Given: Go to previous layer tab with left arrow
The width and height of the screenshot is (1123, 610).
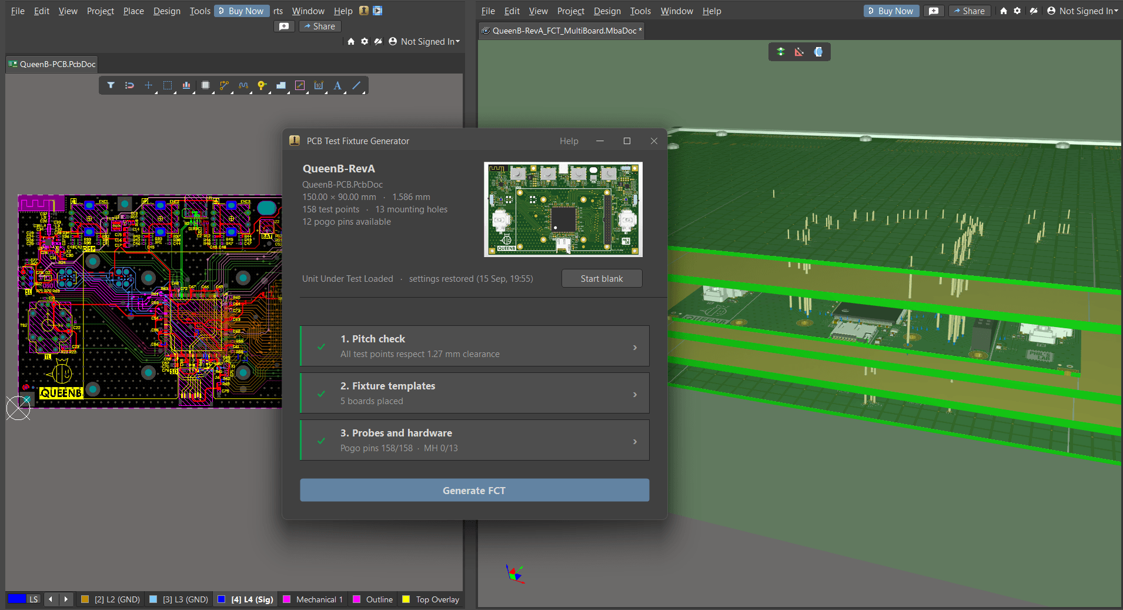Looking at the screenshot, I should tap(51, 599).
